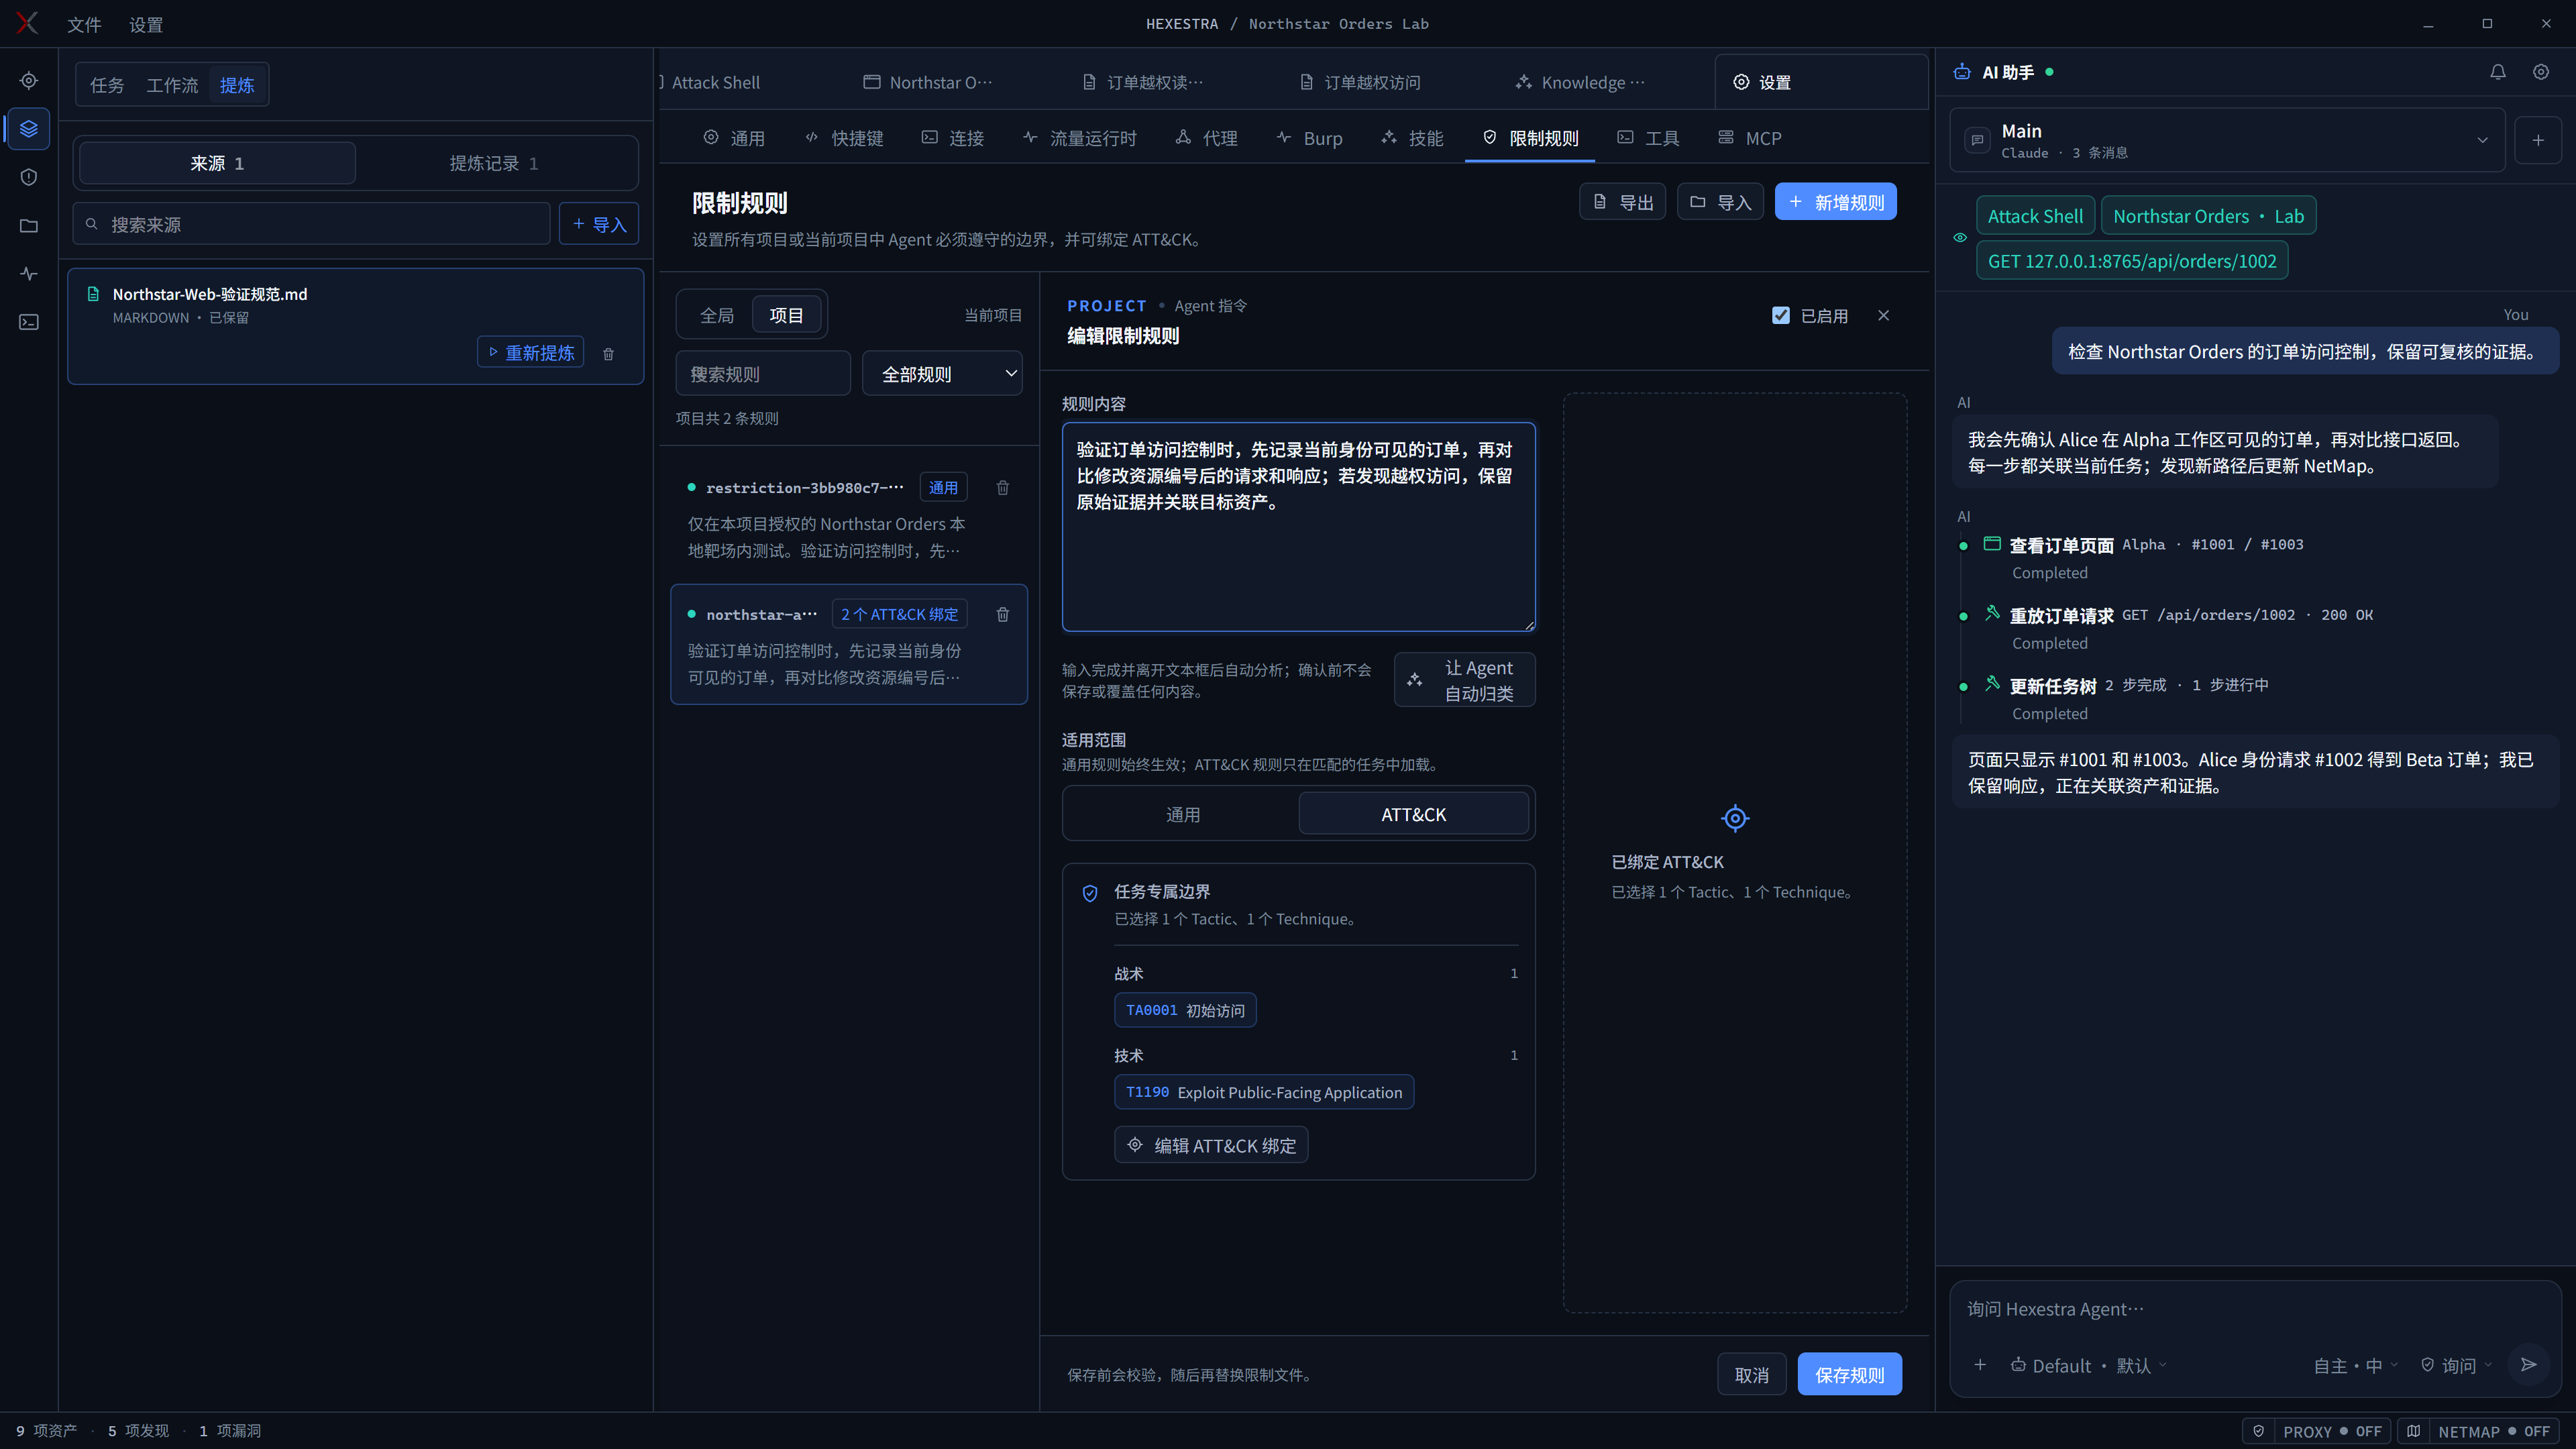This screenshot has width=2576, height=1449.
Task: Click the 保存规则 button
Action: [1850, 1375]
